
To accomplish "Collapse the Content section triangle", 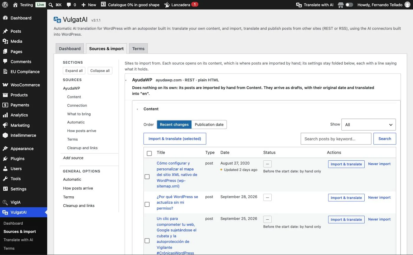I will pyautogui.click(x=137, y=109).
